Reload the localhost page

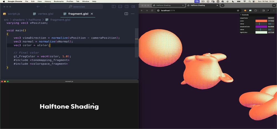(152, 11)
